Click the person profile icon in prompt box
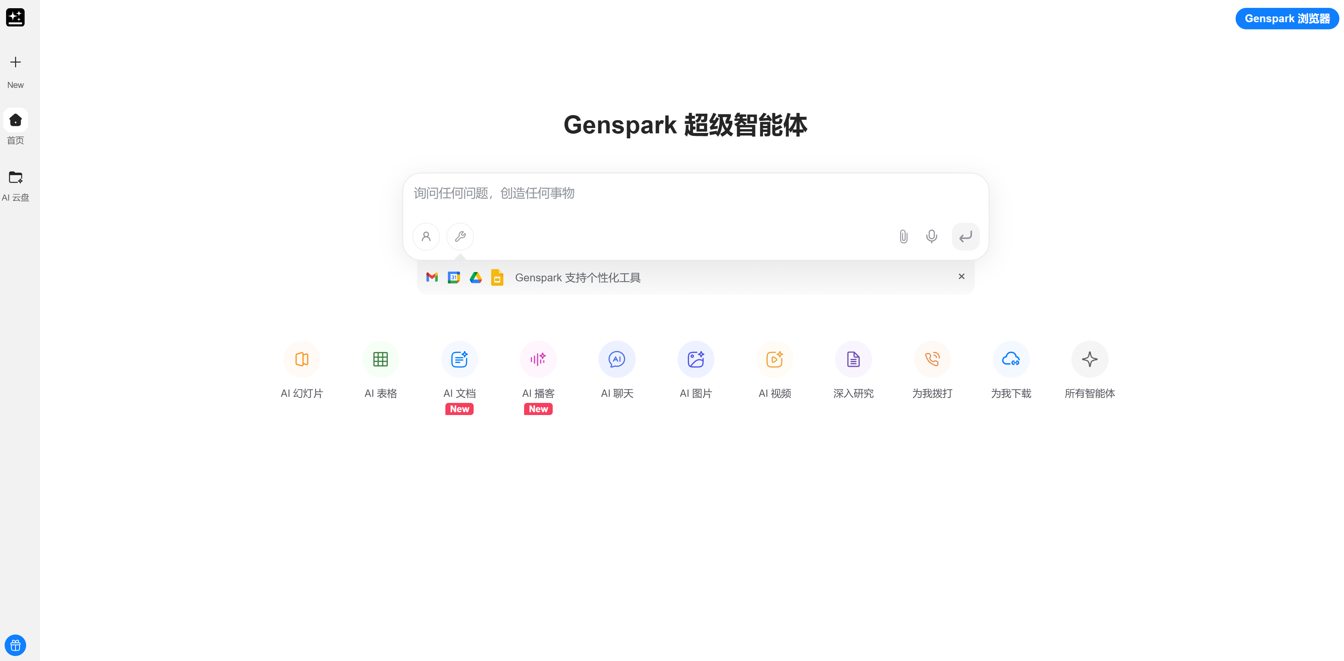The width and height of the screenshot is (1344, 661). (426, 237)
